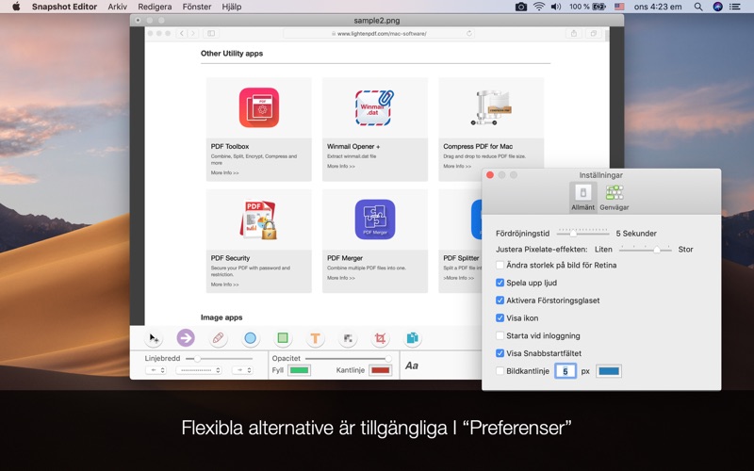Uncheck Visa ikon
Image resolution: width=754 pixels, height=471 pixels.
[500, 317]
